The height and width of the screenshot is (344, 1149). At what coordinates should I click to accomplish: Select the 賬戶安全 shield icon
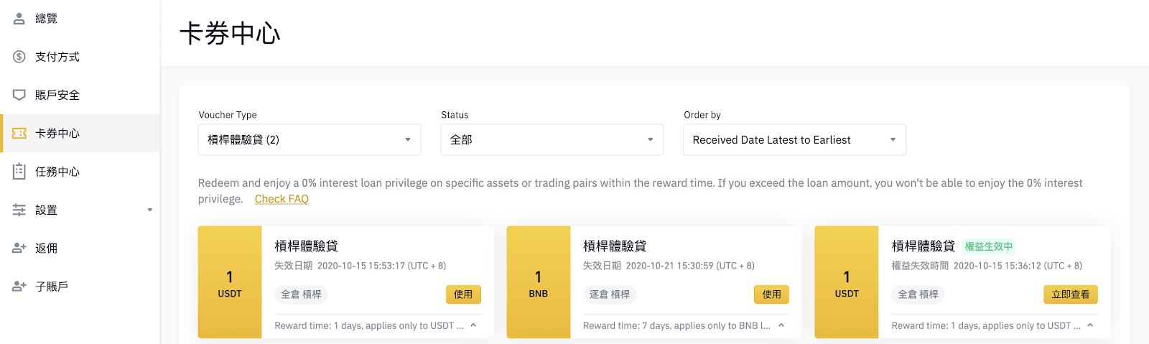pos(19,95)
